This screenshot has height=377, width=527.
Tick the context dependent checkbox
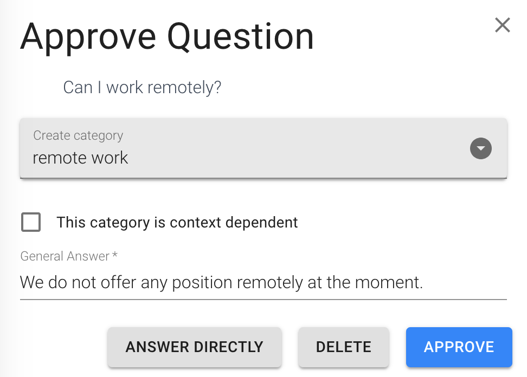31,222
